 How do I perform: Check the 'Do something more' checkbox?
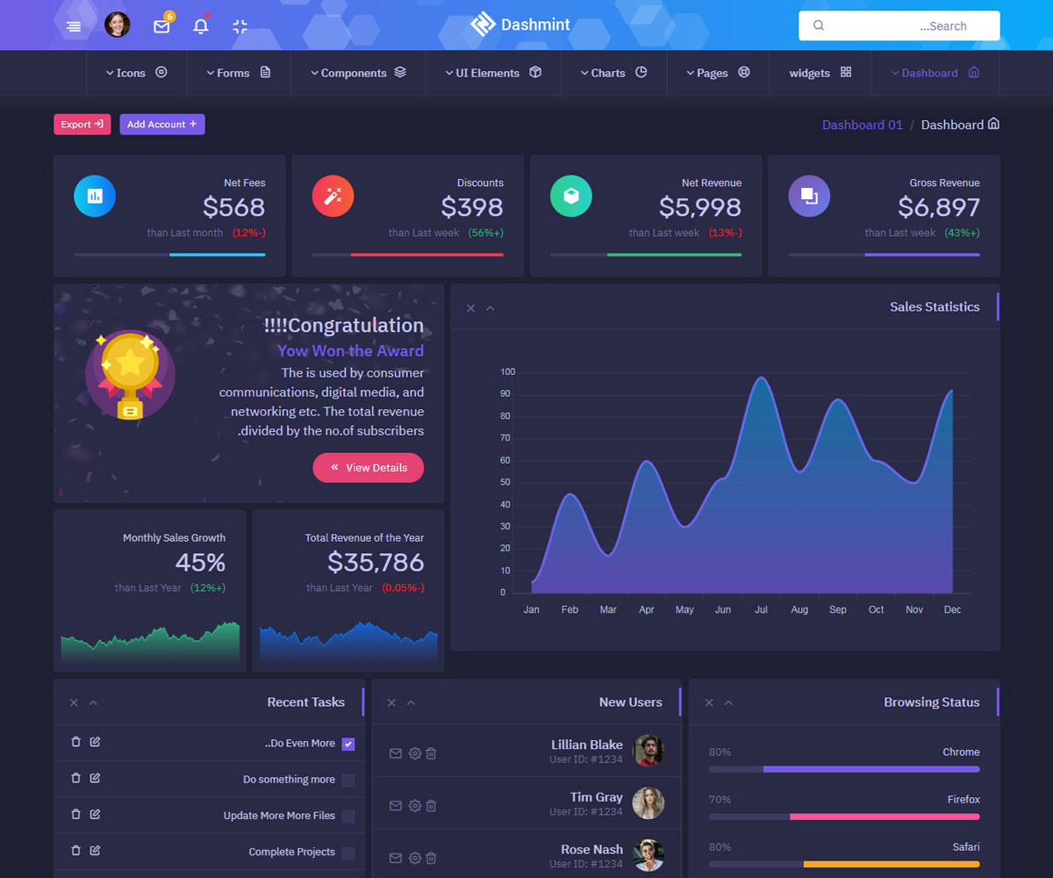[x=348, y=780]
